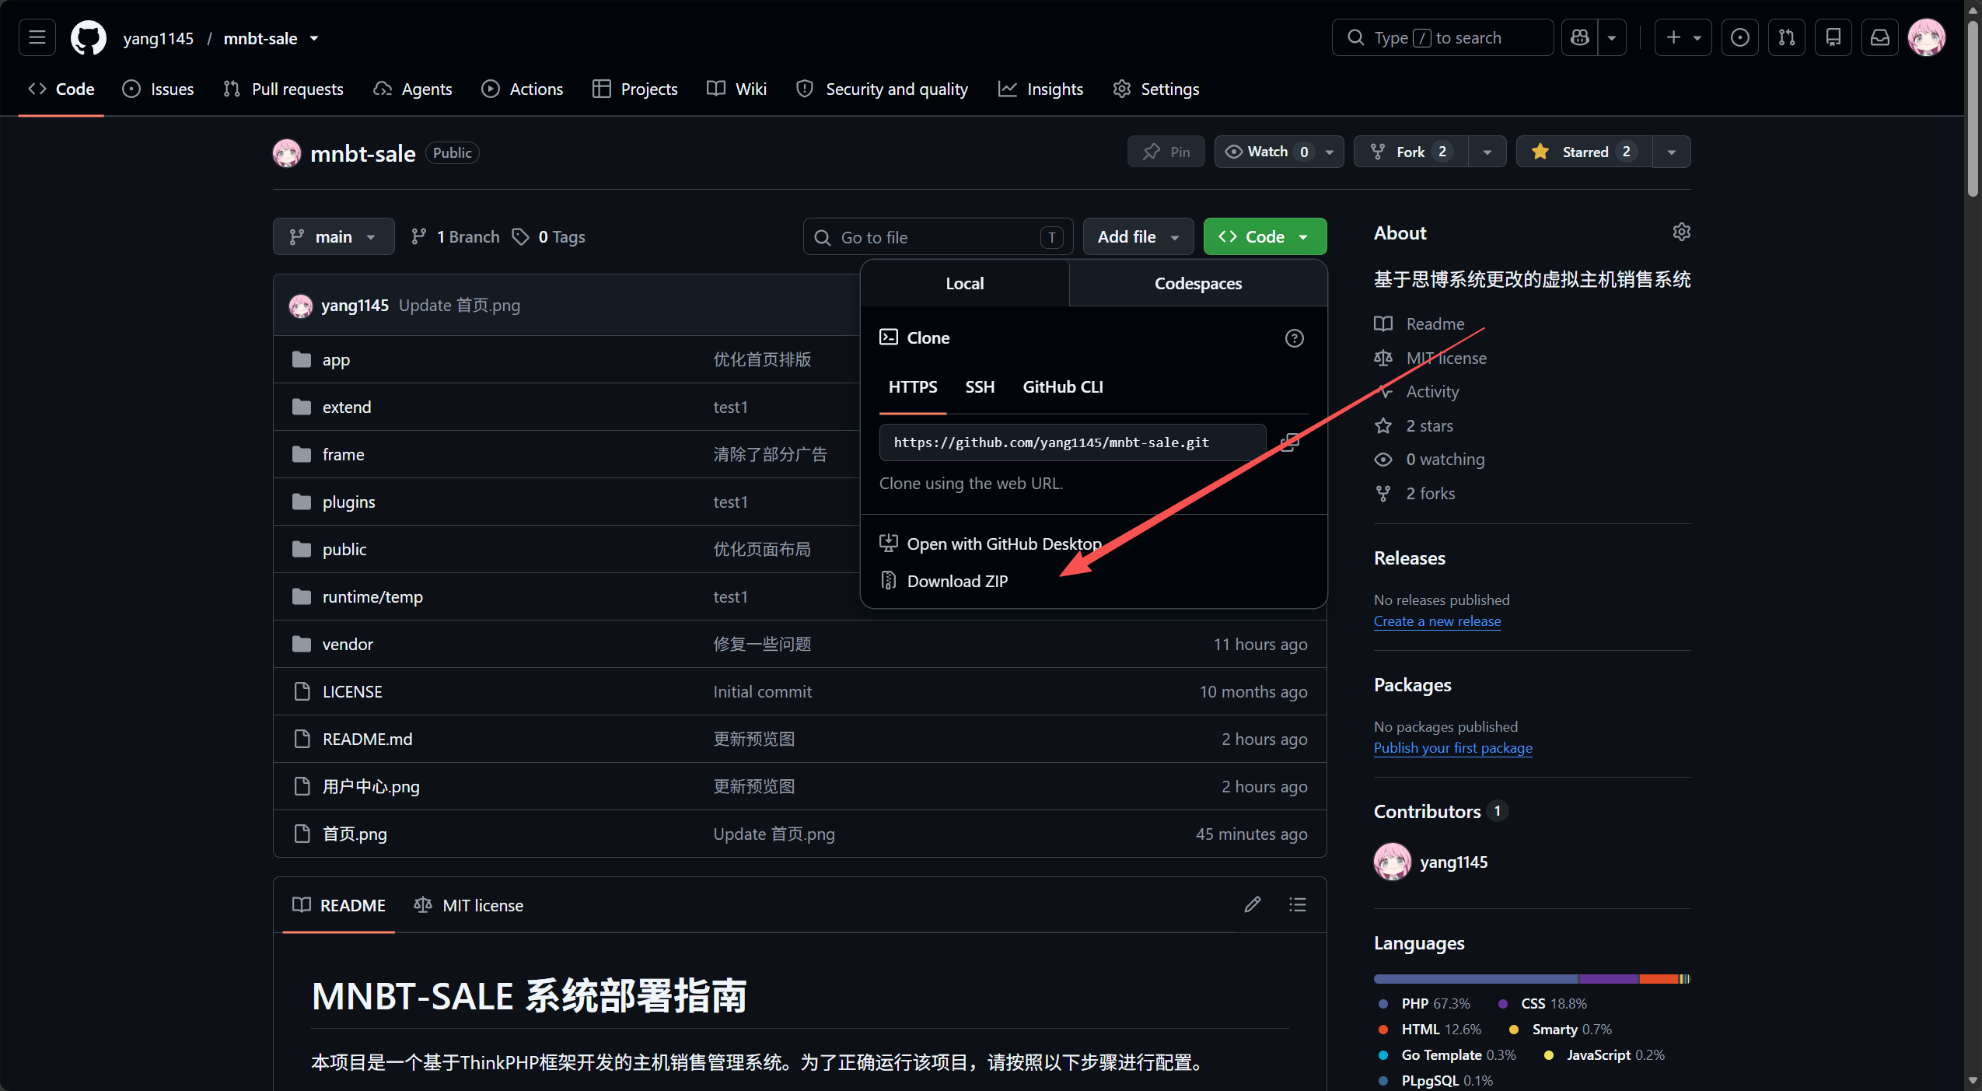Screen dimensions: 1982x1091
Task: Pin the mnbt-sale repository
Action: pos(1166,152)
